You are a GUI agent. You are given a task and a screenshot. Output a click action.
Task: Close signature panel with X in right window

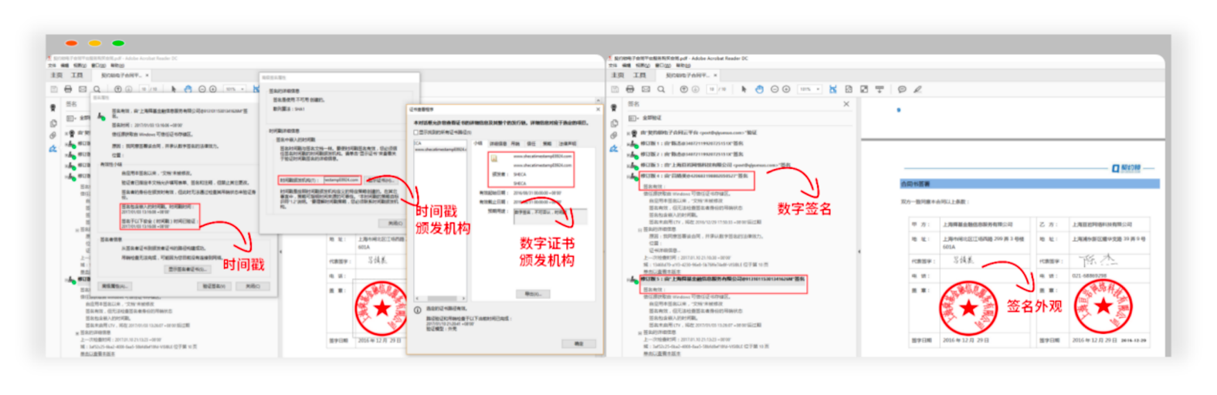click(846, 104)
